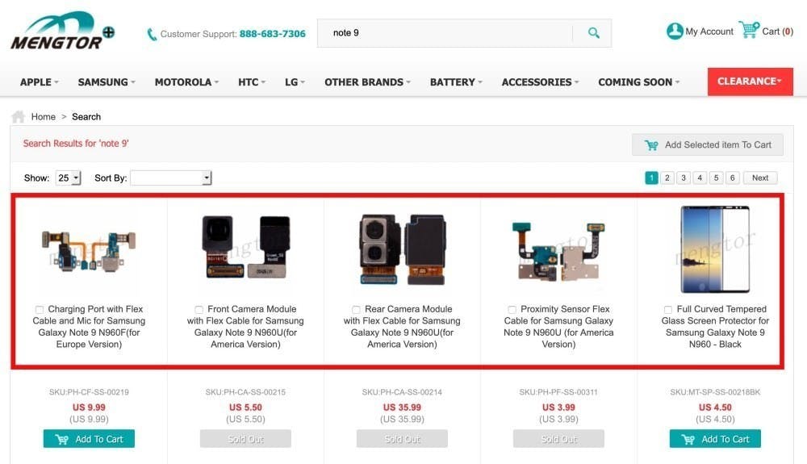Click cart icon in Add Selected item button
This screenshot has width=807, height=464.
[651, 145]
